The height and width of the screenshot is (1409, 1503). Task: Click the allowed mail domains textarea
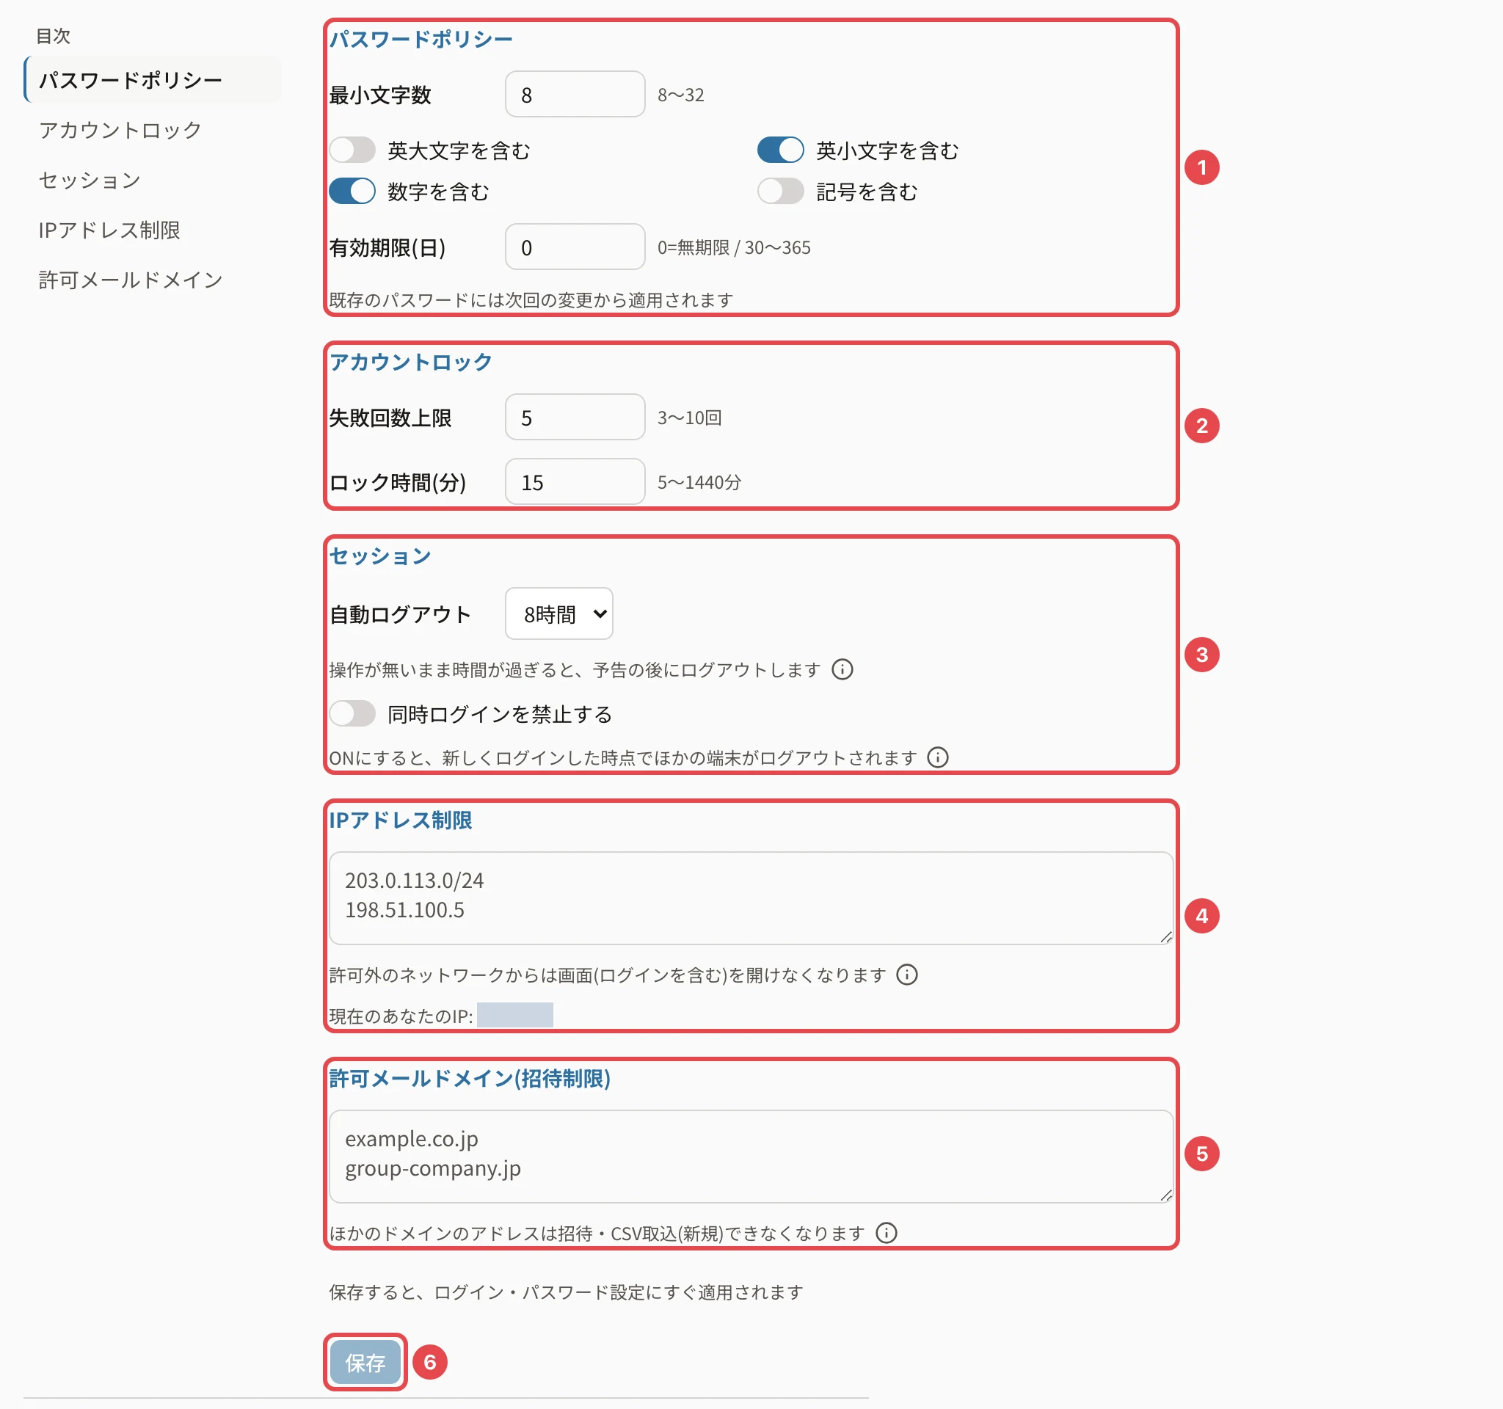(751, 1157)
